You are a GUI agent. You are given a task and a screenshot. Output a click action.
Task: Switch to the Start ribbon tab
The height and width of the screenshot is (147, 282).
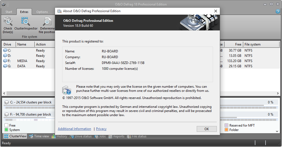[x=9, y=12]
